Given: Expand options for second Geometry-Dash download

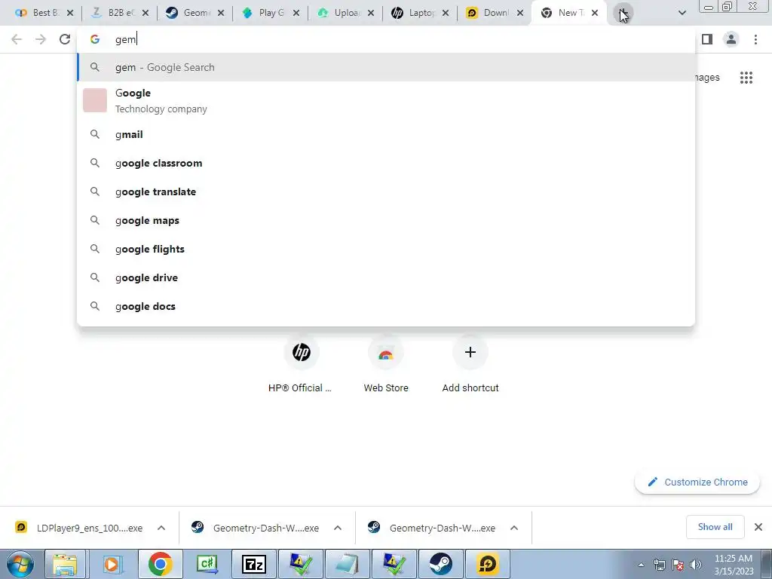Looking at the screenshot, I should coord(514,528).
